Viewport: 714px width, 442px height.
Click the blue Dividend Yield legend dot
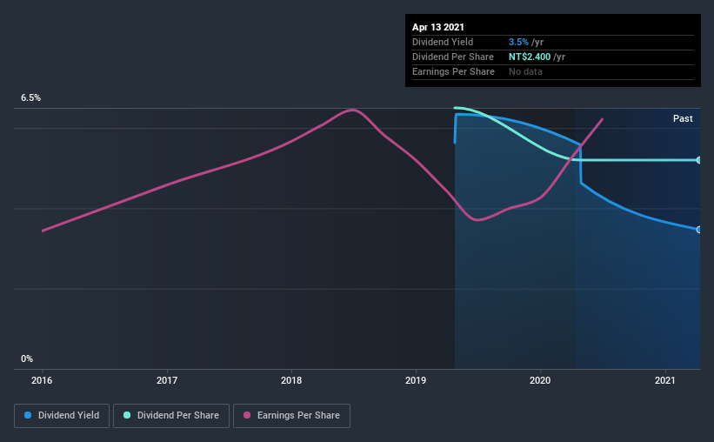[28, 415]
